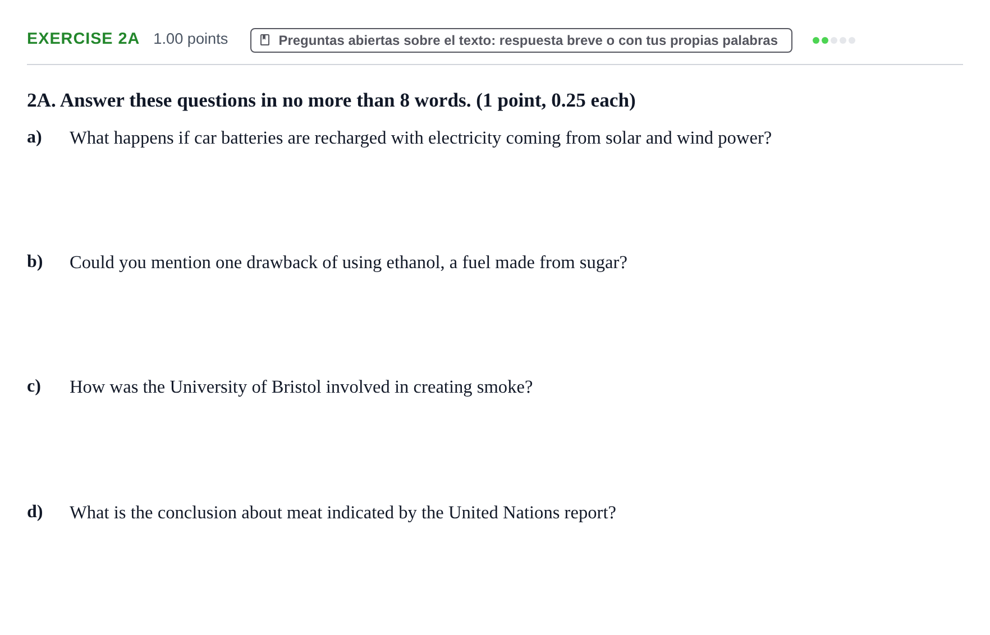This screenshot has width=990, height=635.
Task: Click the 1.00 points label
Action: (191, 39)
